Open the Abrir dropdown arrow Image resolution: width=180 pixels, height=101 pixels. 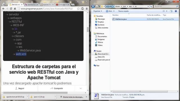(x=114, y=11)
